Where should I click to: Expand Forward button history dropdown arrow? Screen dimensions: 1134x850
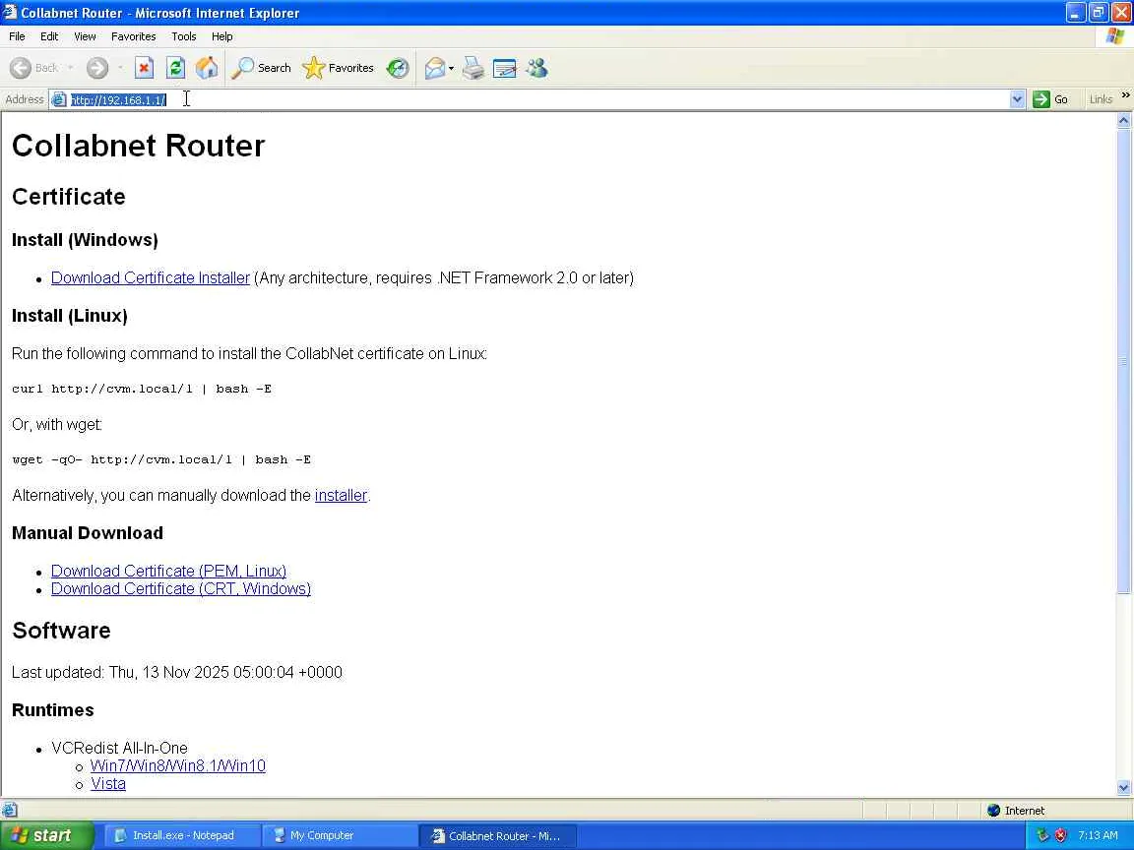point(120,68)
